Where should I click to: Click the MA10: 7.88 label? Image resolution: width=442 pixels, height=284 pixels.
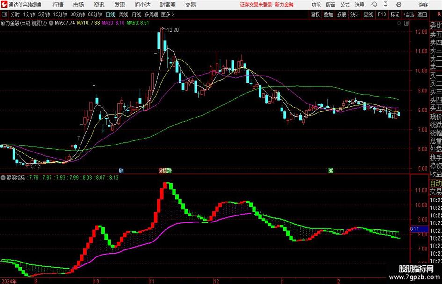pyautogui.click(x=88, y=23)
